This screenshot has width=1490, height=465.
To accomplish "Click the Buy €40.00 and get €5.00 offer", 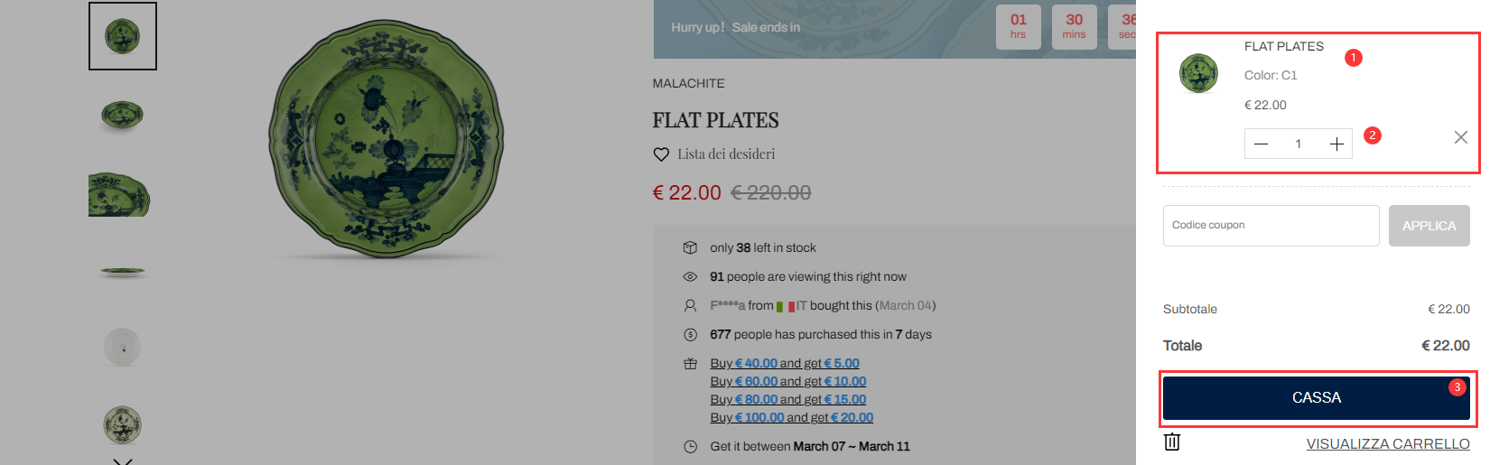I will tap(784, 364).
